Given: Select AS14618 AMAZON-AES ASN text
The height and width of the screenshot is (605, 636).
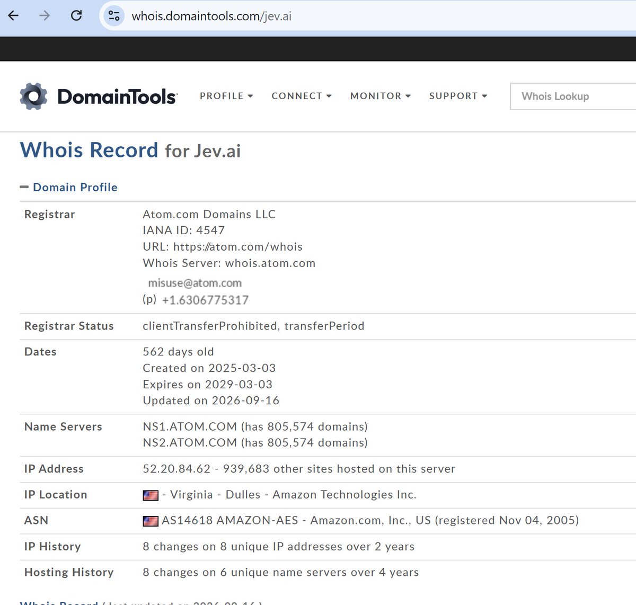Looking at the screenshot, I should [x=370, y=520].
